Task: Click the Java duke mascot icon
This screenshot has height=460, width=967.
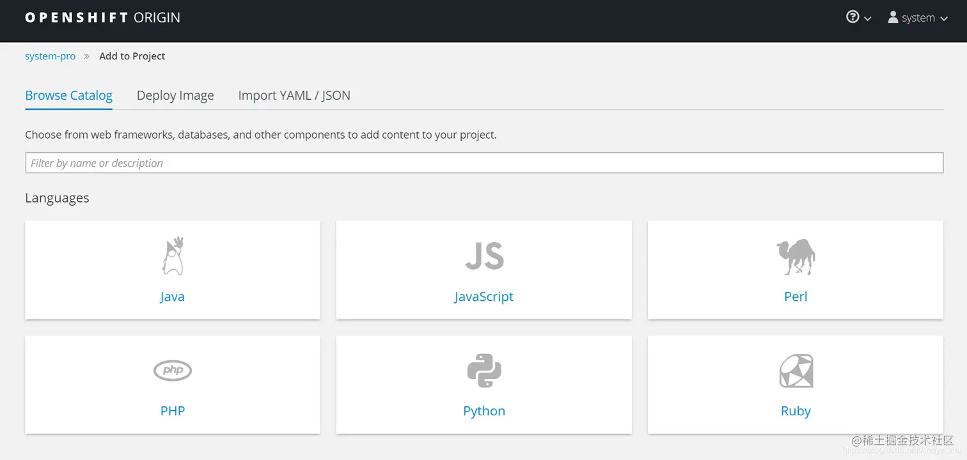Action: tap(173, 256)
